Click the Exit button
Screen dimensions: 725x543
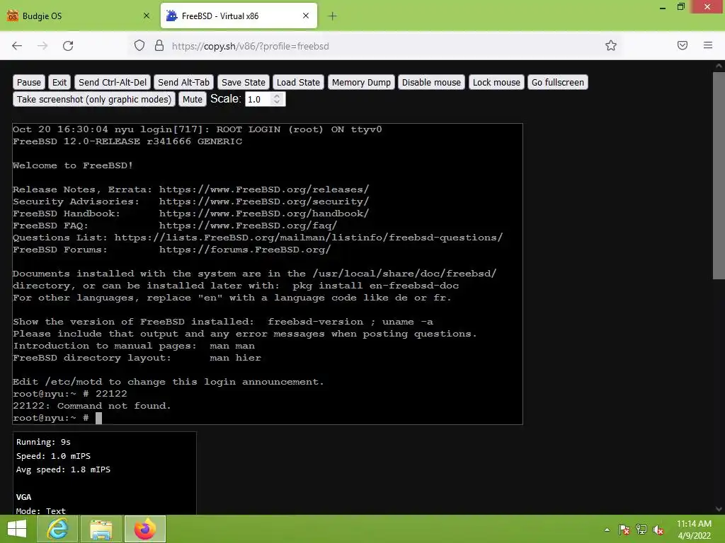coord(59,82)
